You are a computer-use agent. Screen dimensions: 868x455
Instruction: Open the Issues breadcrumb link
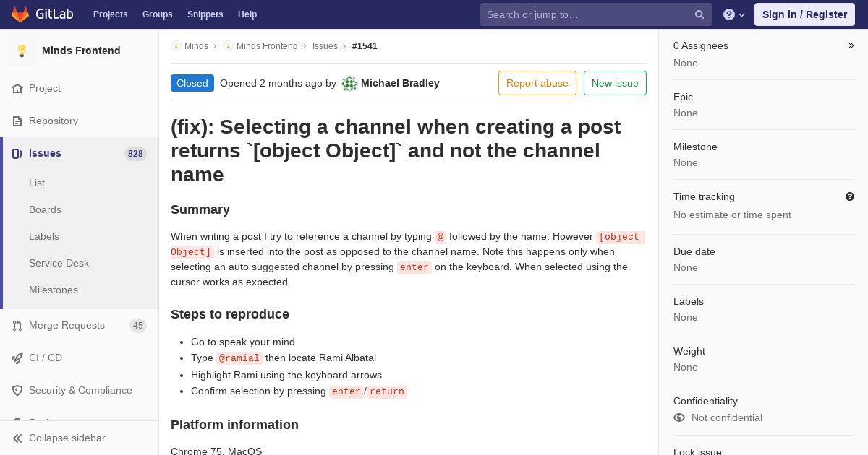pyautogui.click(x=325, y=46)
